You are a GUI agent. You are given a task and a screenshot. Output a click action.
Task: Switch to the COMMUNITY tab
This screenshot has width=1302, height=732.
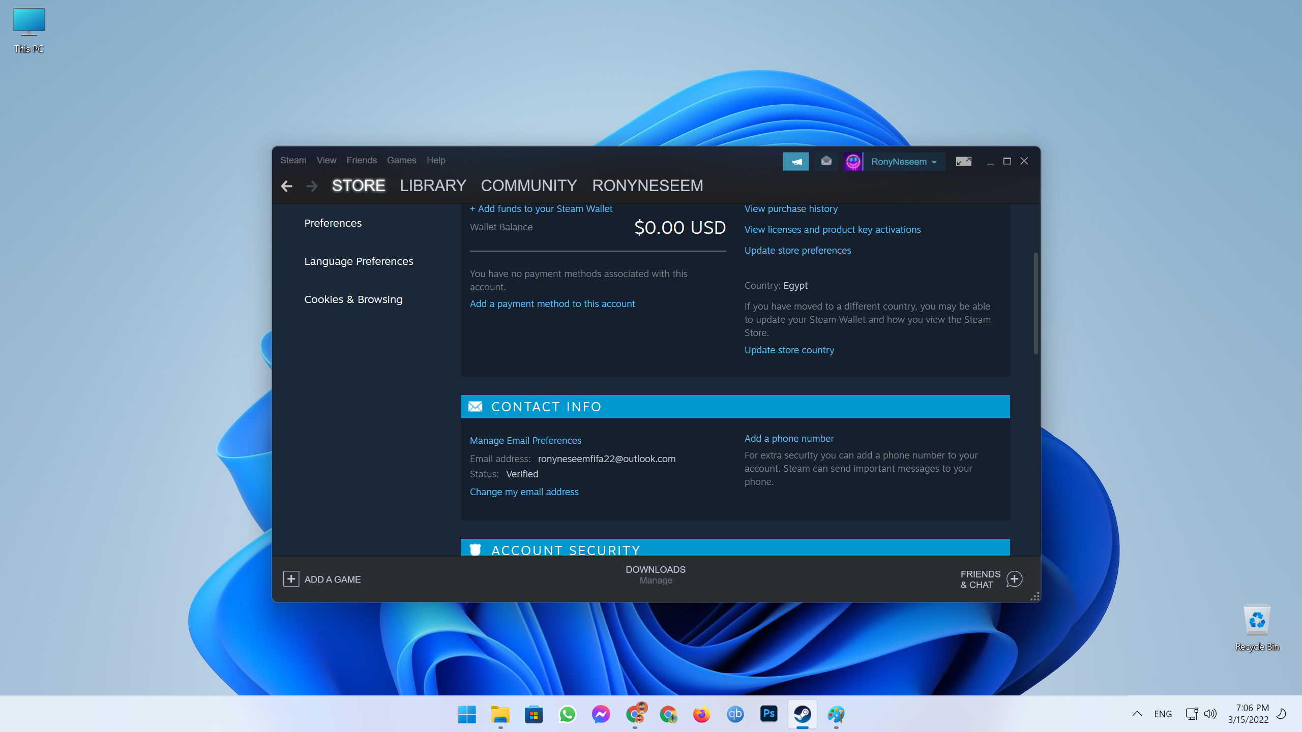[529, 186]
